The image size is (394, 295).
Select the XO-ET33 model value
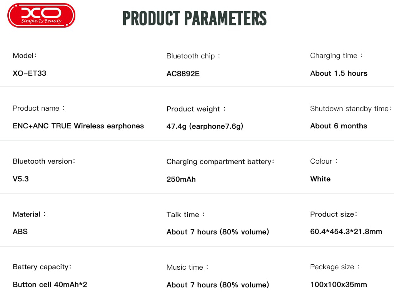(x=29, y=73)
